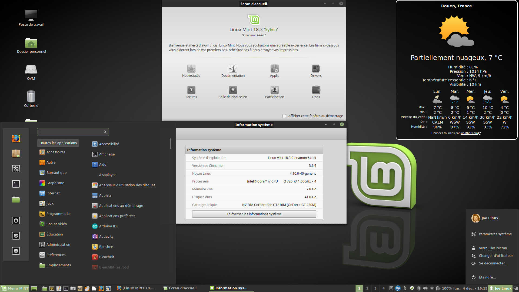Open 'Applications au démarrage' entry
This screenshot has width=519, height=292.
pos(118,206)
